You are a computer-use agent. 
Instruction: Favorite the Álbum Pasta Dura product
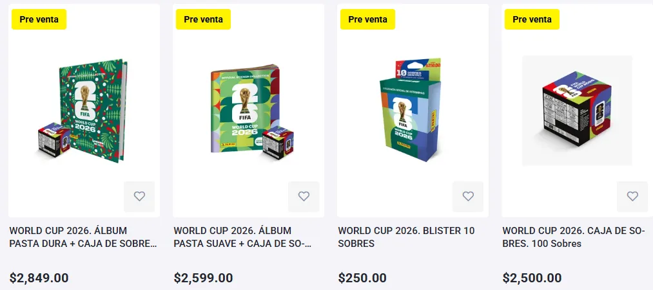[139, 197]
